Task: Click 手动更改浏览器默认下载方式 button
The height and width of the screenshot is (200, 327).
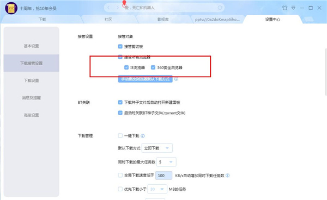Action: 145,79
